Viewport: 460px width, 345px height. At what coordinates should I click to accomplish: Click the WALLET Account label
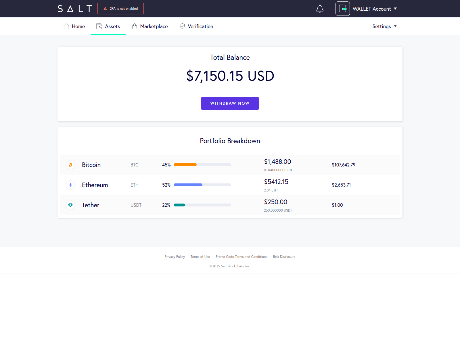pyautogui.click(x=372, y=9)
